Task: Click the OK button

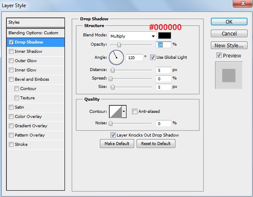Action: click(229, 22)
